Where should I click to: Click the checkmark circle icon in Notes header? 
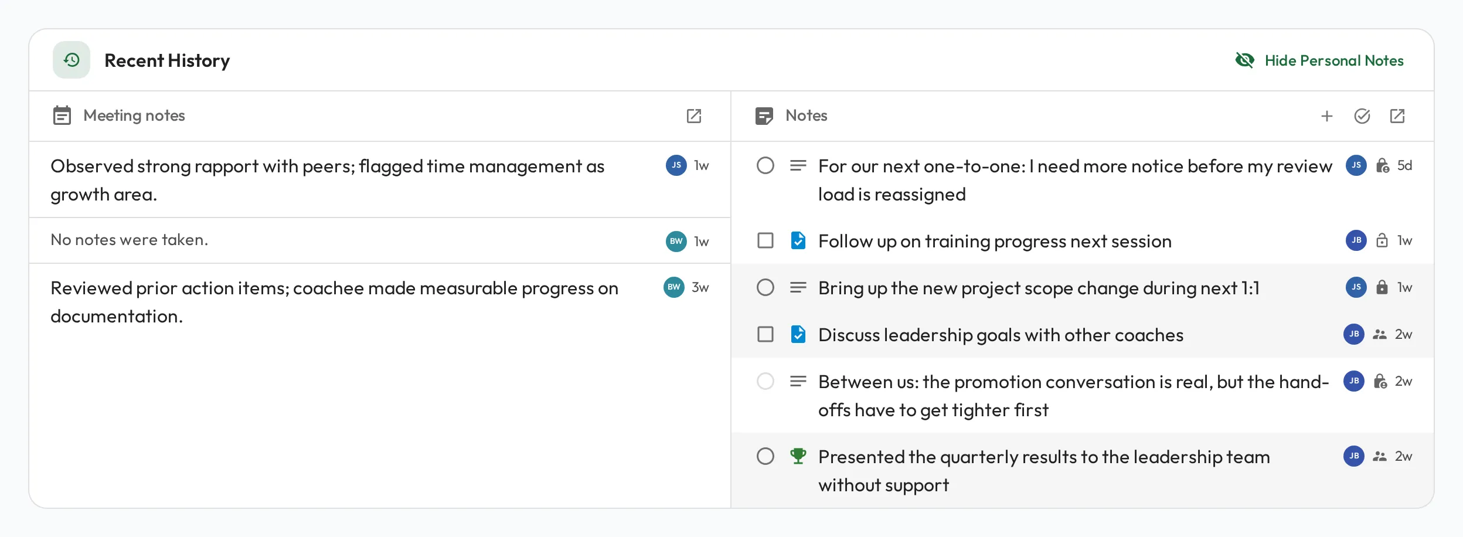tap(1362, 116)
